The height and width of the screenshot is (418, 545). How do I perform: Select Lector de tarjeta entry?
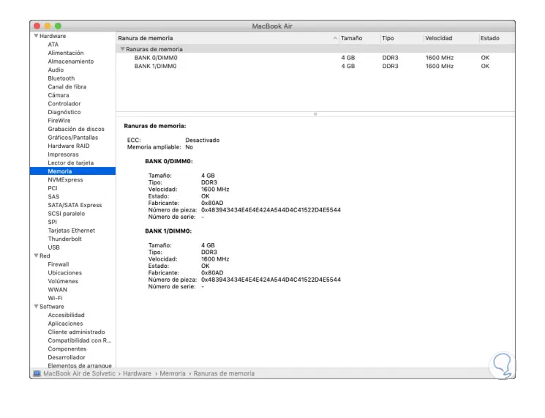point(71,163)
